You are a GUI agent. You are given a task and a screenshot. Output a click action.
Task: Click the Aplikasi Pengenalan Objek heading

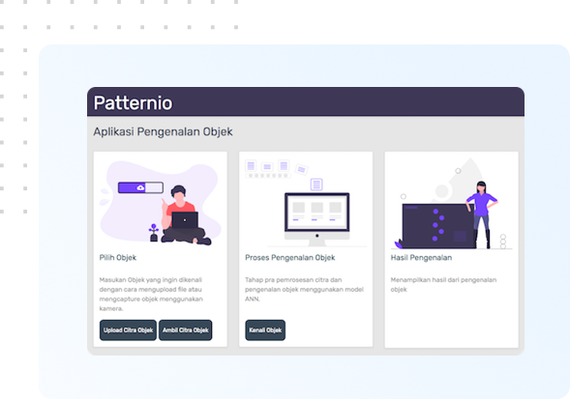click(163, 131)
